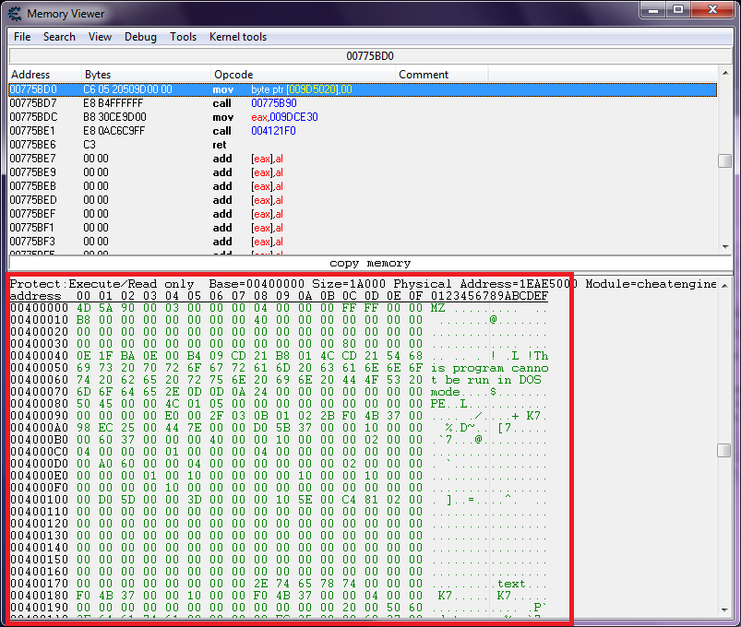741x627 pixels.
Task: Click the Address column header
Action: (x=30, y=75)
